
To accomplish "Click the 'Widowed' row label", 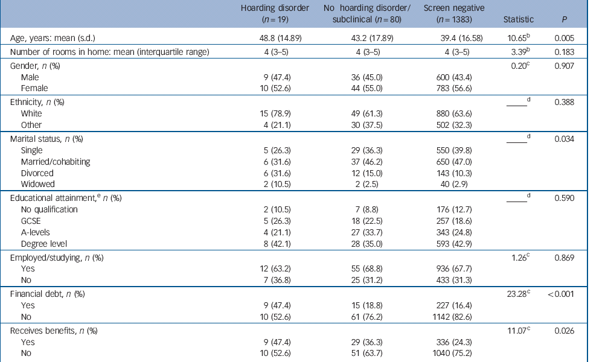I will click(x=37, y=184).
